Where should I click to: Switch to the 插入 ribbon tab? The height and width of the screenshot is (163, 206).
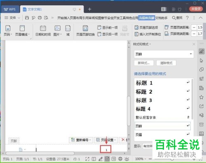pyautogui.click(x=67, y=18)
